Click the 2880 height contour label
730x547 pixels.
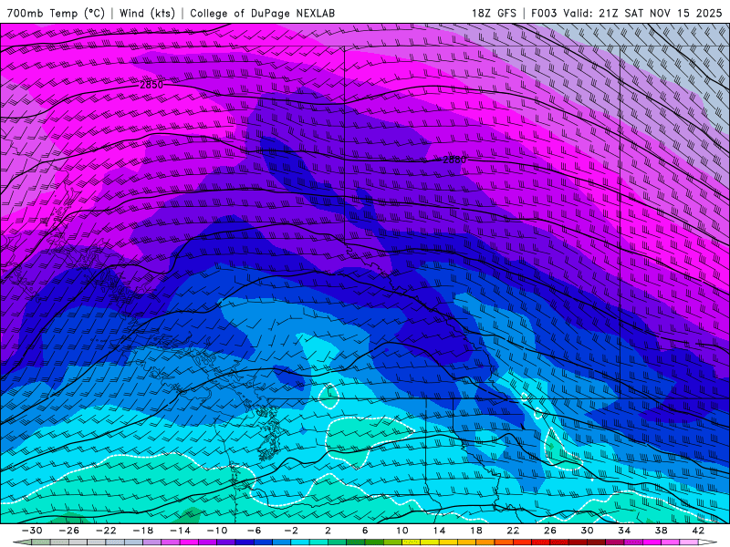pyautogui.click(x=454, y=160)
